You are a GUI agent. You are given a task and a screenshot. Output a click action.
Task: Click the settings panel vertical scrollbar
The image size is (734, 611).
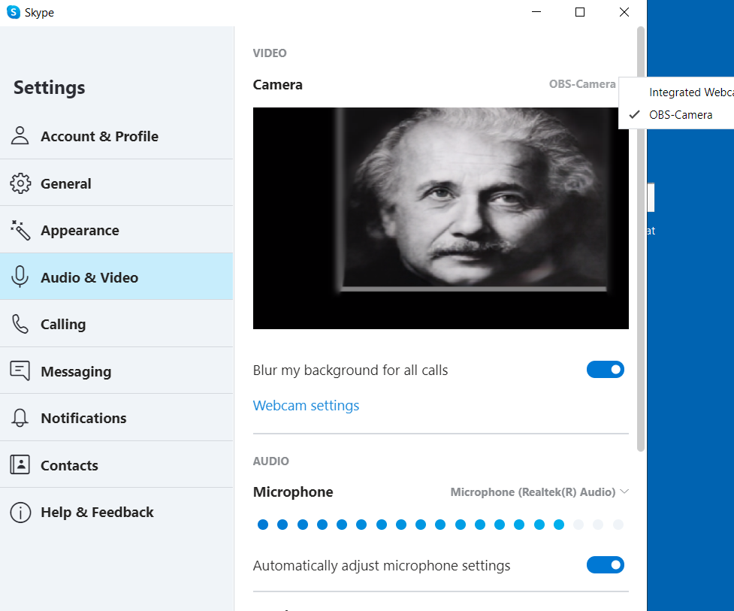(x=641, y=239)
